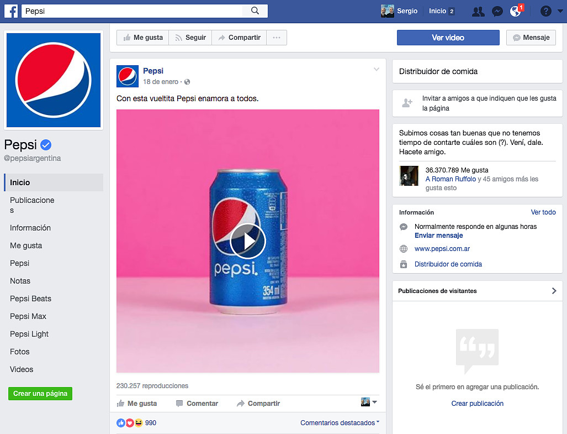
Task: Open the friend requests icon
Action: pyautogui.click(x=478, y=12)
